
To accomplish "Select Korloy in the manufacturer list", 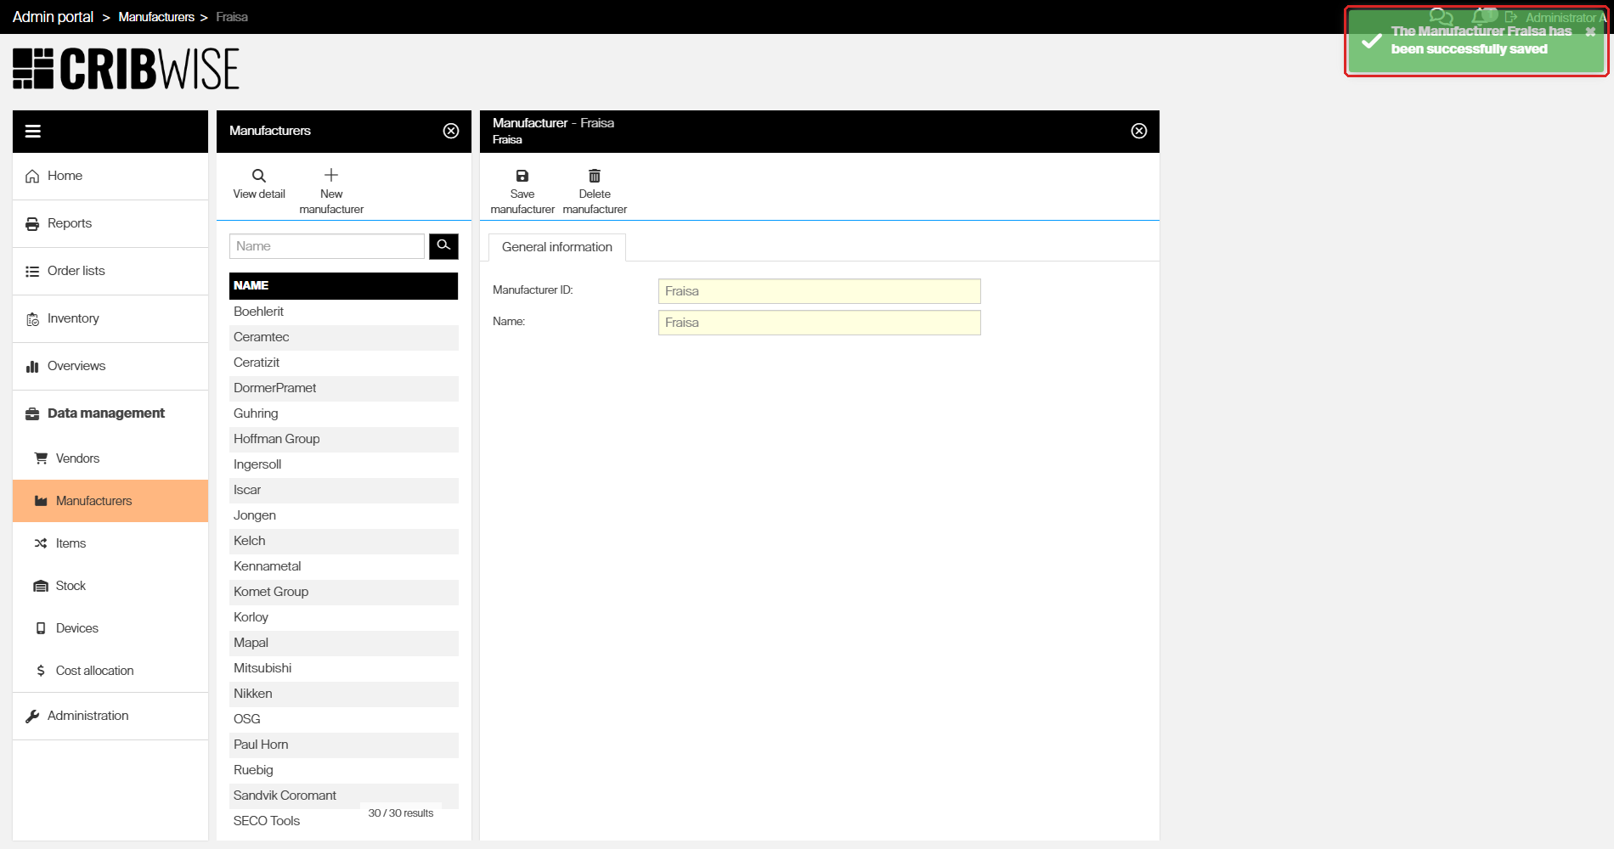I will pyautogui.click(x=343, y=618).
